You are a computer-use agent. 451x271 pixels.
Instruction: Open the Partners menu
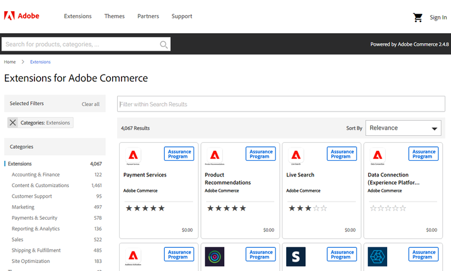(148, 16)
